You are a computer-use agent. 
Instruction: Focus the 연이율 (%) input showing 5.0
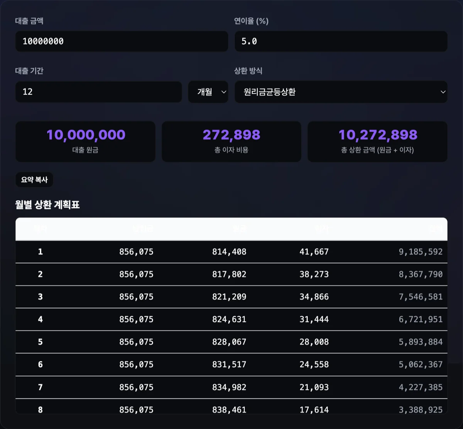(x=341, y=41)
